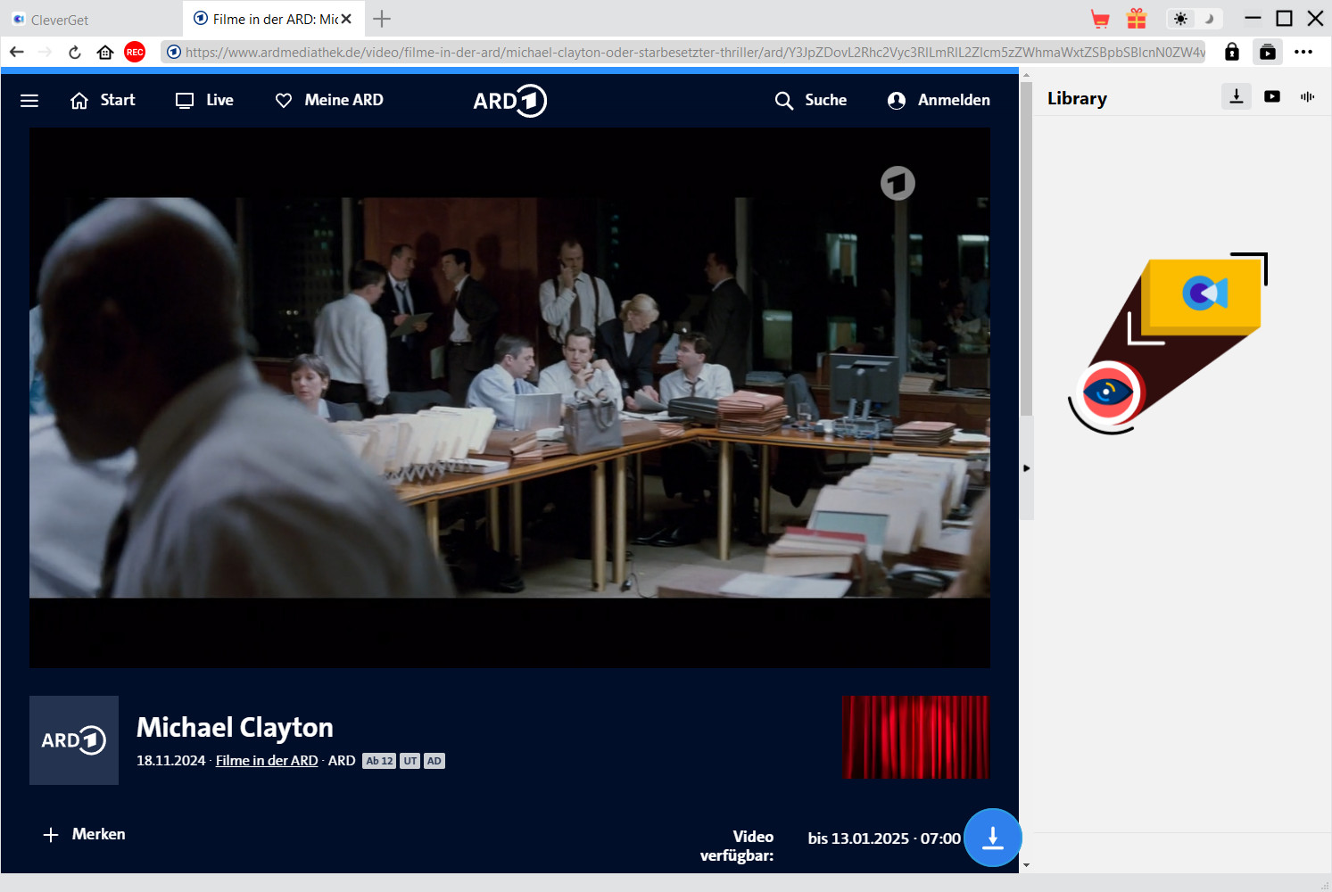Image resolution: width=1332 pixels, height=892 pixels.
Task: Click the blue download button
Action: [993, 838]
